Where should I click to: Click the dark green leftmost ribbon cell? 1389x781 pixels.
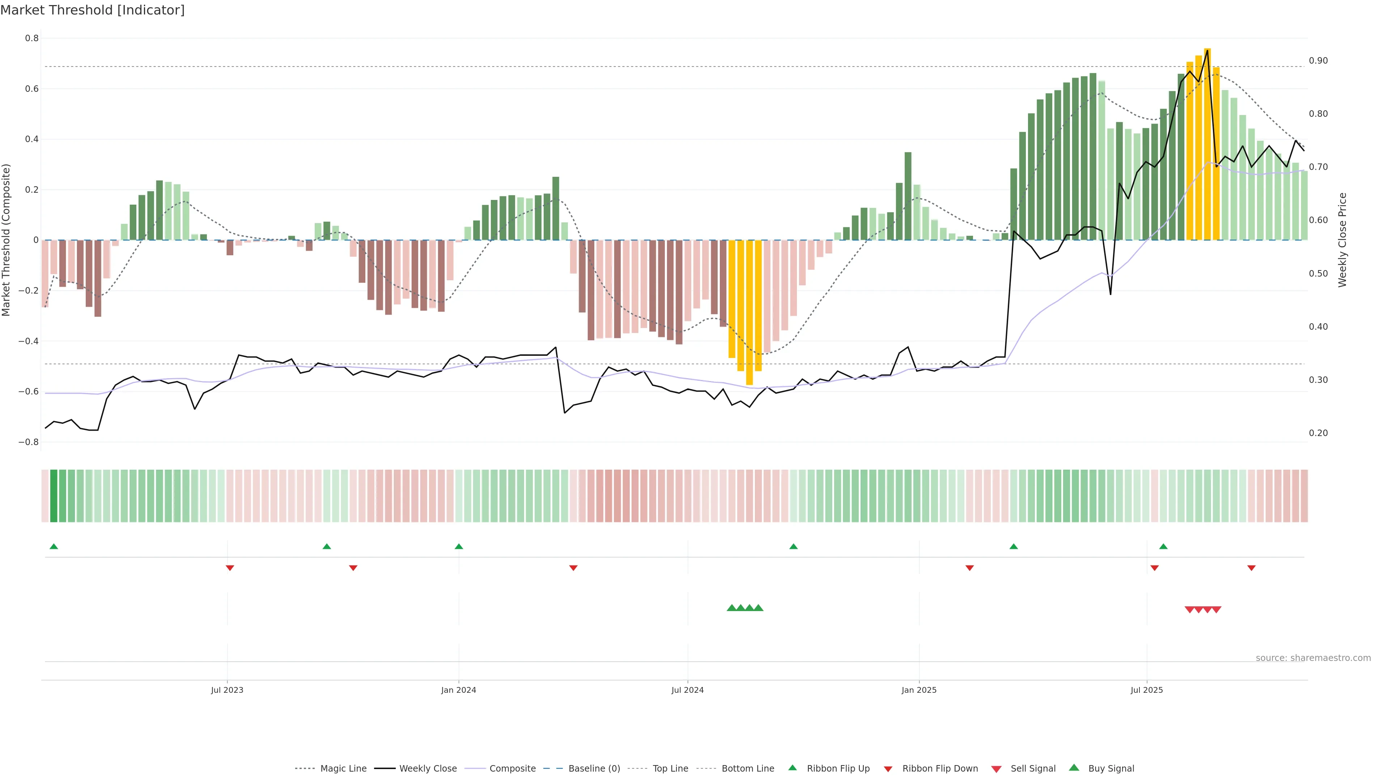coord(54,496)
